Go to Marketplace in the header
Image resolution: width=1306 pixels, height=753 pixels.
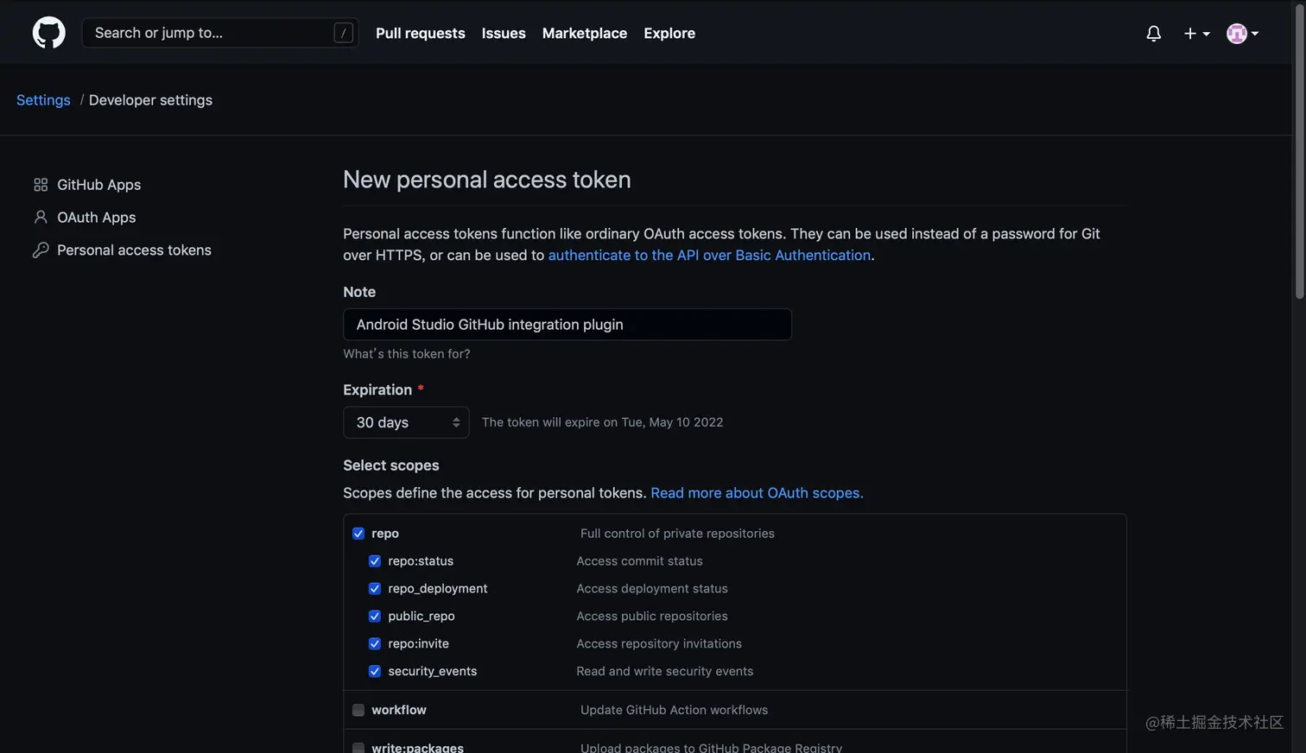[x=584, y=33]
